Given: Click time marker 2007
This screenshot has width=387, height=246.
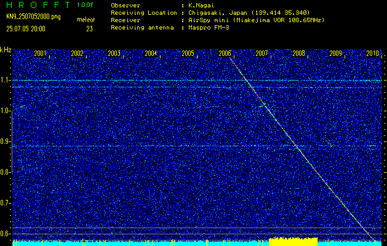Looking at the screenshot, I should click(261, 54).
